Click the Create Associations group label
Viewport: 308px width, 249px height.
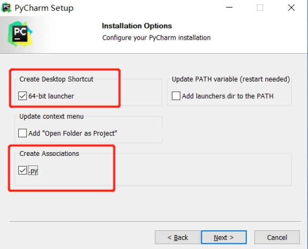point(49,154)
